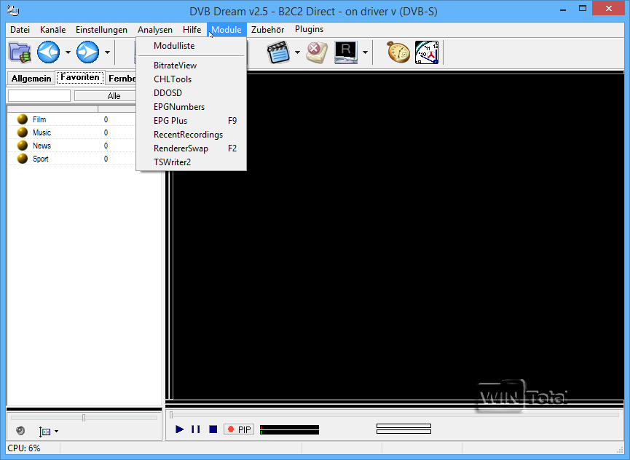The height and width of the screenshot is (460, 630).
Task: Expand dropdown next to clapperboard icon
Action: (x=297, y=52)
